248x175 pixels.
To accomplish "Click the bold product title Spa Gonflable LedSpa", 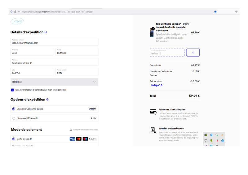I will pyautogui.click(x=172, y=27).
